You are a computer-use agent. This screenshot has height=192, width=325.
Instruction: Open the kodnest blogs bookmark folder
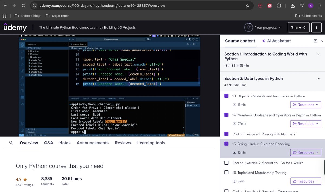(28, 16)
